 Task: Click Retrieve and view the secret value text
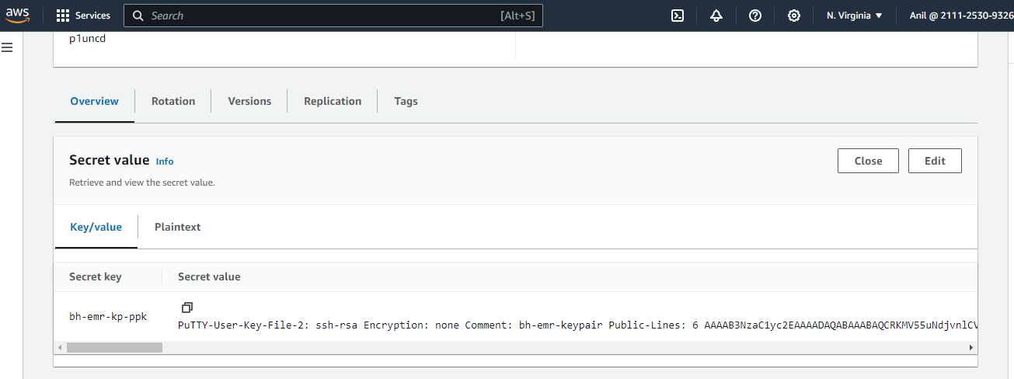pos(142,183)
